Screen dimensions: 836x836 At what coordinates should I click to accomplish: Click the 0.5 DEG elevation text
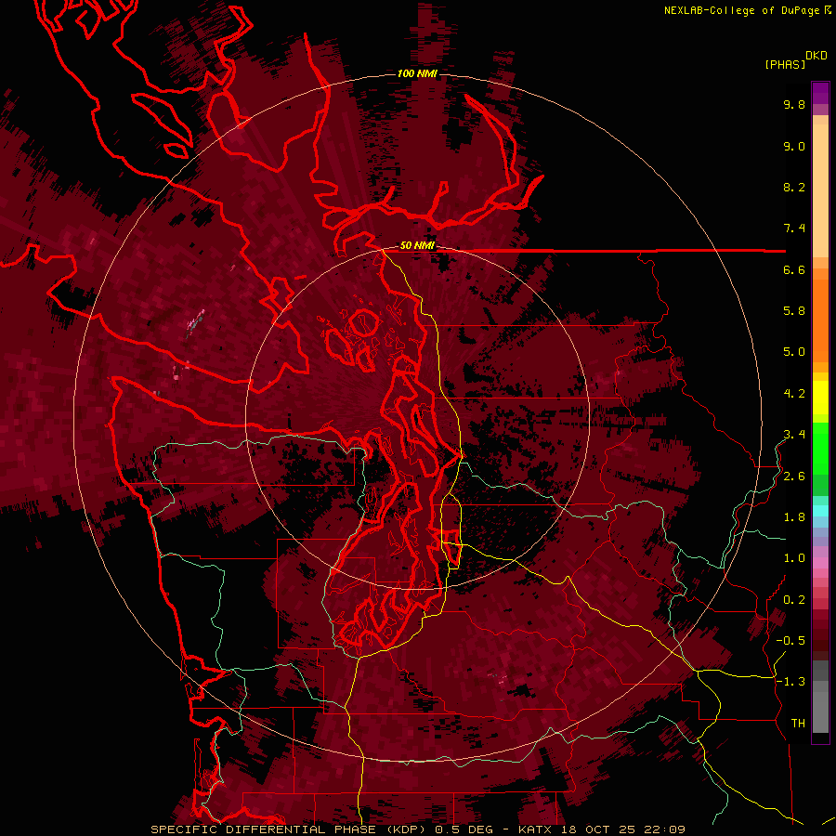click(464, 829)
